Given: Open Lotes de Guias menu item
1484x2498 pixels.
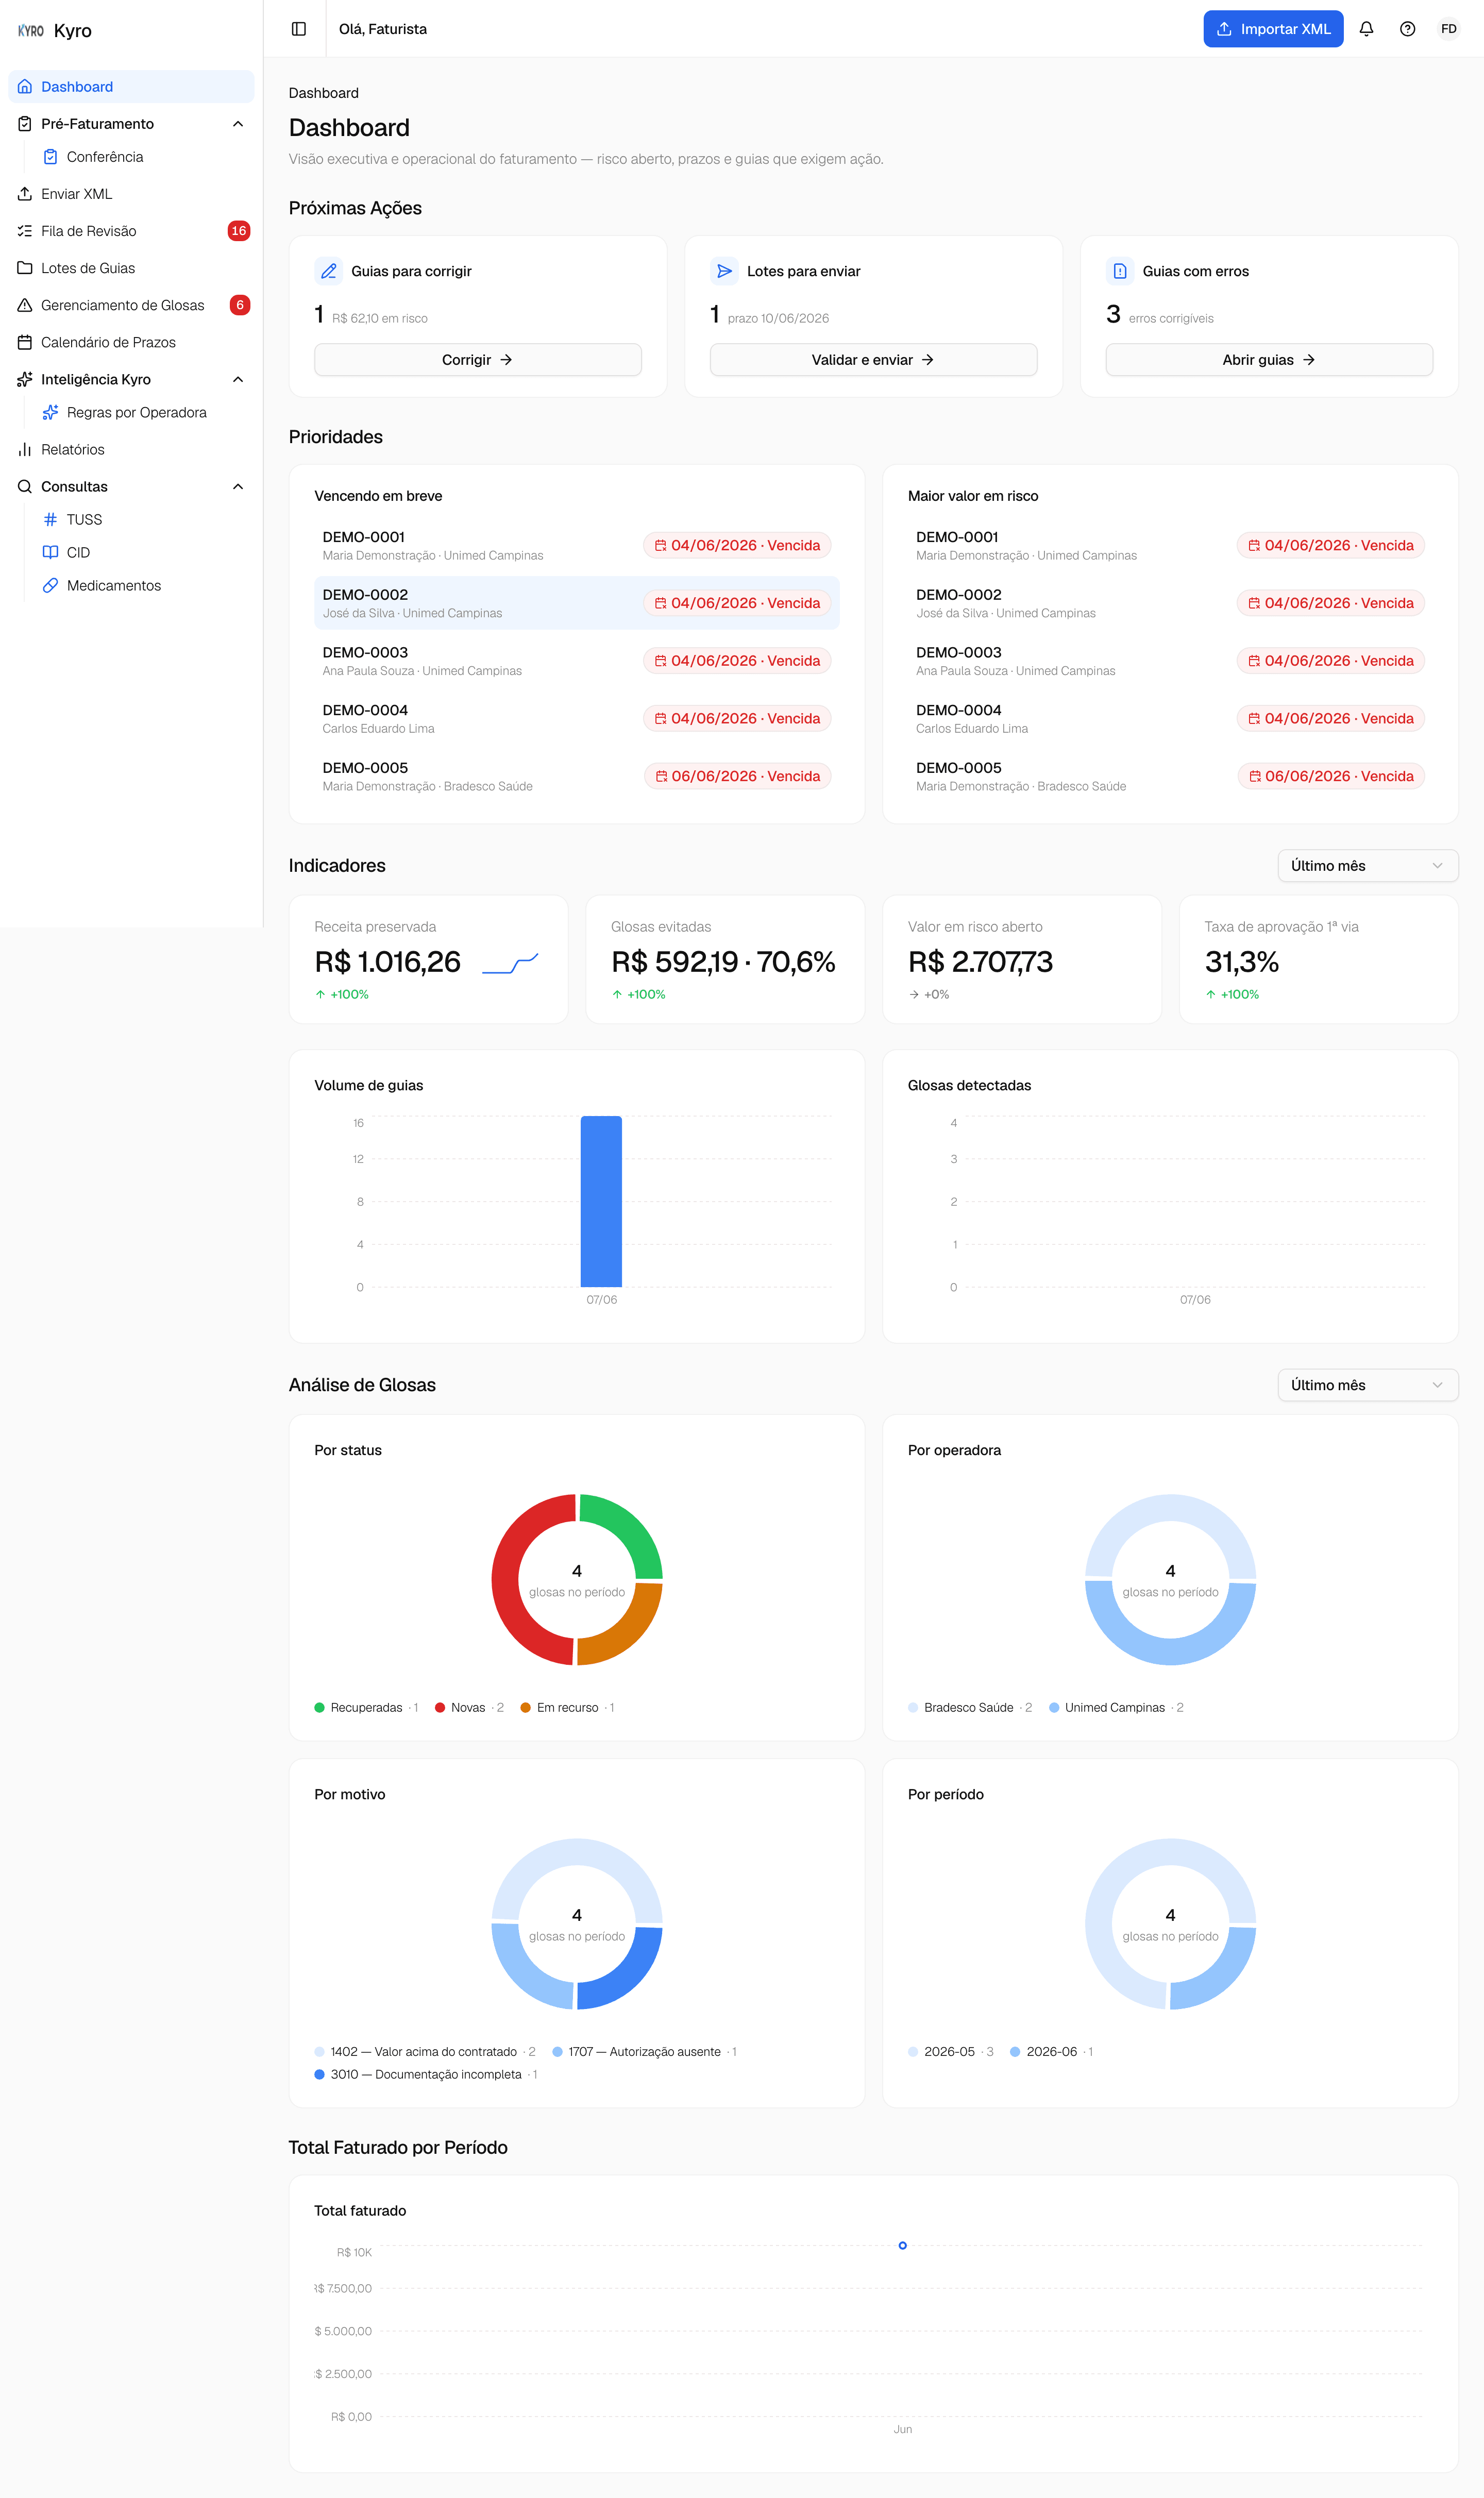Looking at the screenshot, I should pos(131,268).
